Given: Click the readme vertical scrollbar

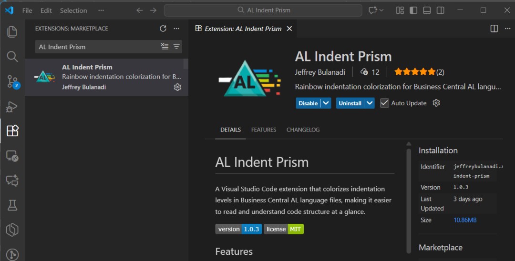Looking at the screenshot, I should click(x=409, y=200).
